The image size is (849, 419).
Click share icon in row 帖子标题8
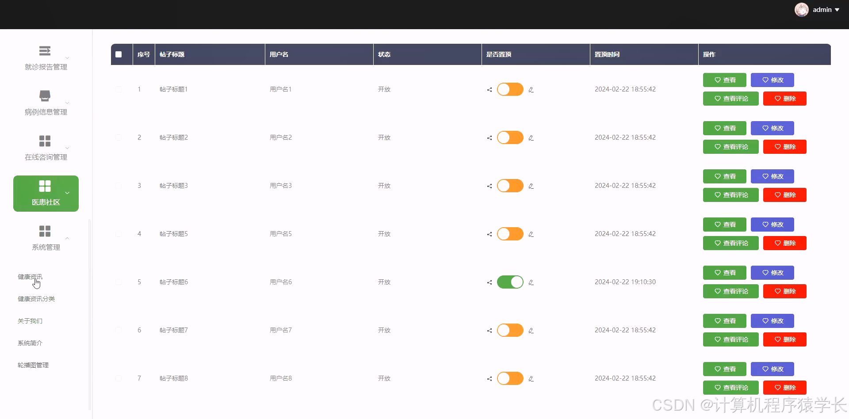(x=490, y=379)
